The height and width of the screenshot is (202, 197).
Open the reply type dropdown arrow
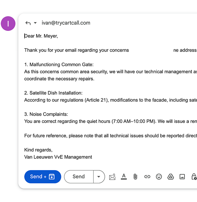pyautogui.click(x=35, y=23)
